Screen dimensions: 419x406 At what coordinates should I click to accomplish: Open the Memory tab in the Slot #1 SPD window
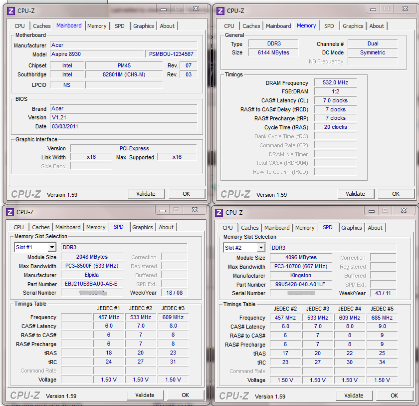[x=96, y=227]
